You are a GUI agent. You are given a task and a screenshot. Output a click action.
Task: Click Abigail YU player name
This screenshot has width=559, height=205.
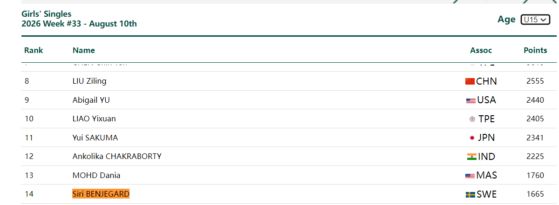(91, 100)
